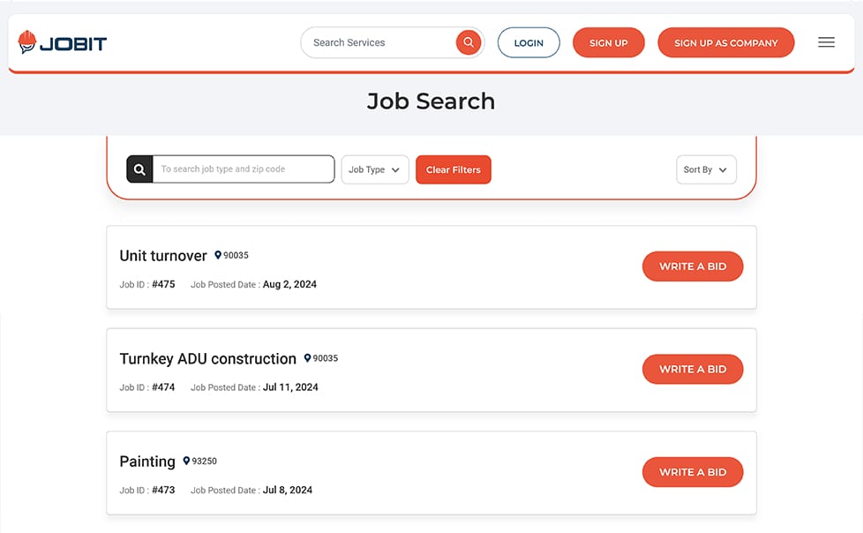Write a bid for the Painting job
Screen dimensions: 863x533
pos(692,472)
